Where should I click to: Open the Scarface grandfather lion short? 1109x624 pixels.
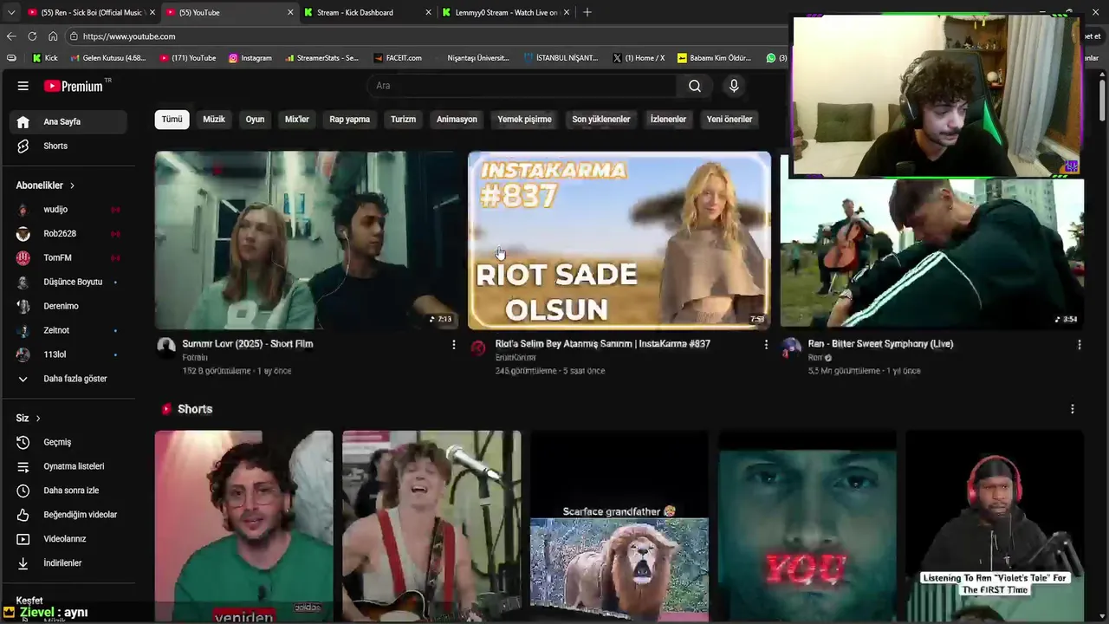coord(619,527)
